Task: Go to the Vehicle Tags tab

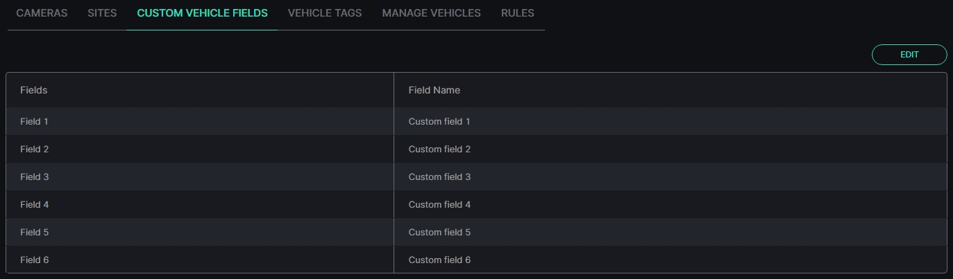Action: pos(325,13)
